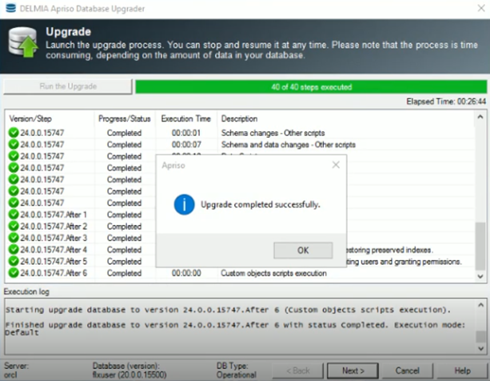Close the Database Upgrader window
The image size is (490, 381).
coord(481,9)
